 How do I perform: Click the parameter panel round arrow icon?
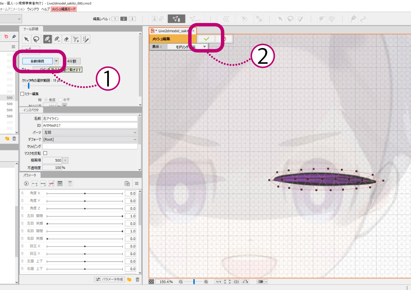coord(26,183)
